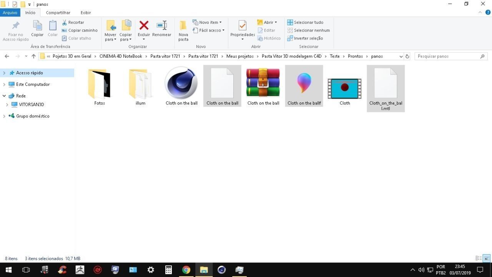Open Propriedades checkmark icon
This screenshot has width=492, height=277.
[x=242, y=26]
